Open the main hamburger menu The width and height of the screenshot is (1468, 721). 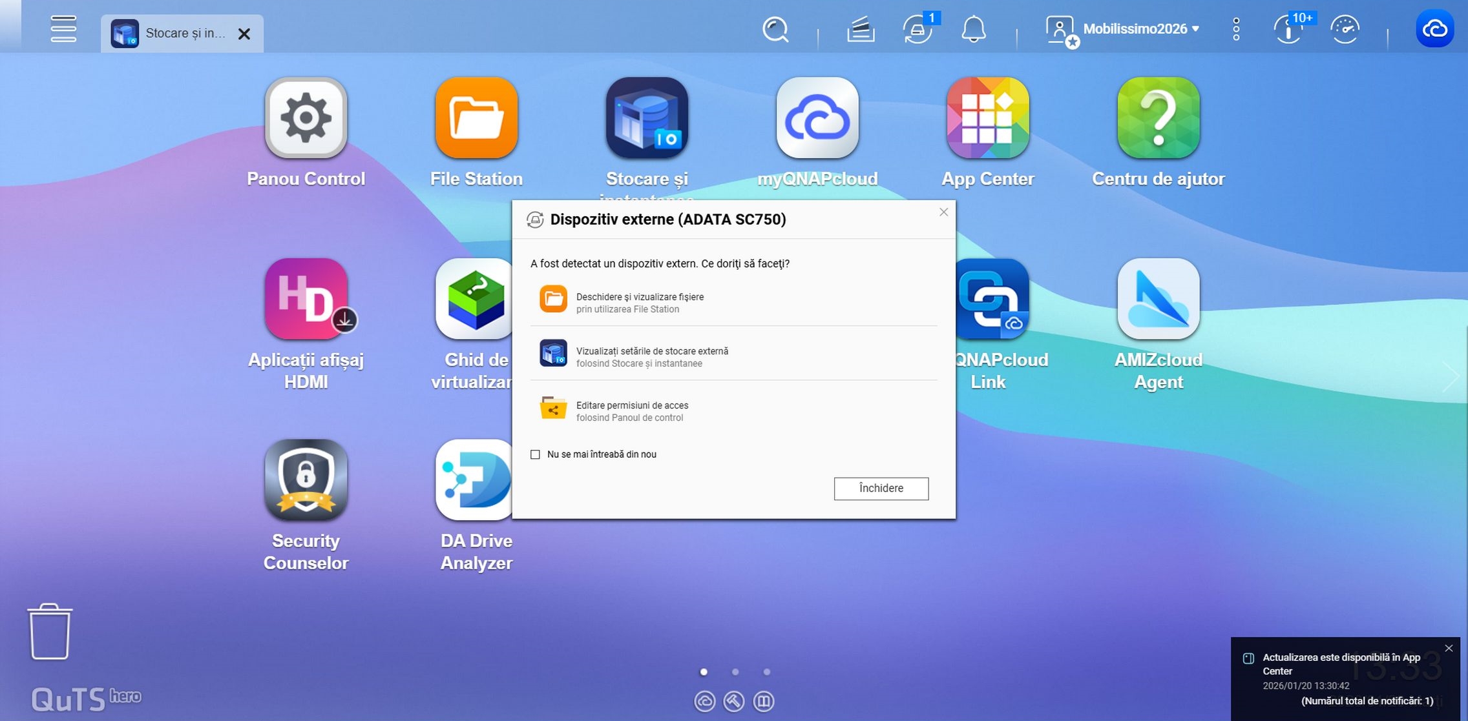63,30
